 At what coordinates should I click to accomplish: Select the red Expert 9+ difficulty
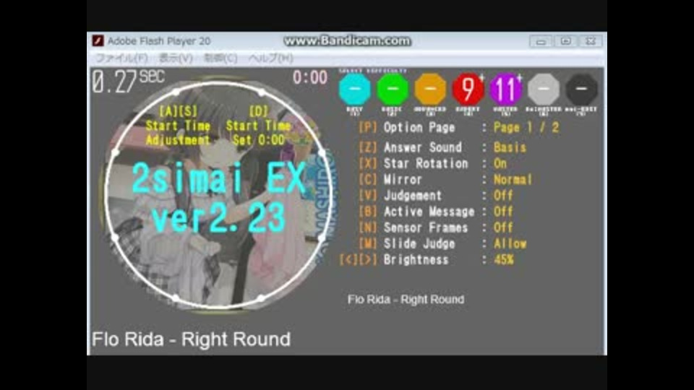[x=468, y=90]
